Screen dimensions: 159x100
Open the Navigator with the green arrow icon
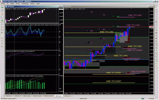click(x=2, y=20)
